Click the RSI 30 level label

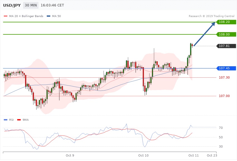(221, 146)
